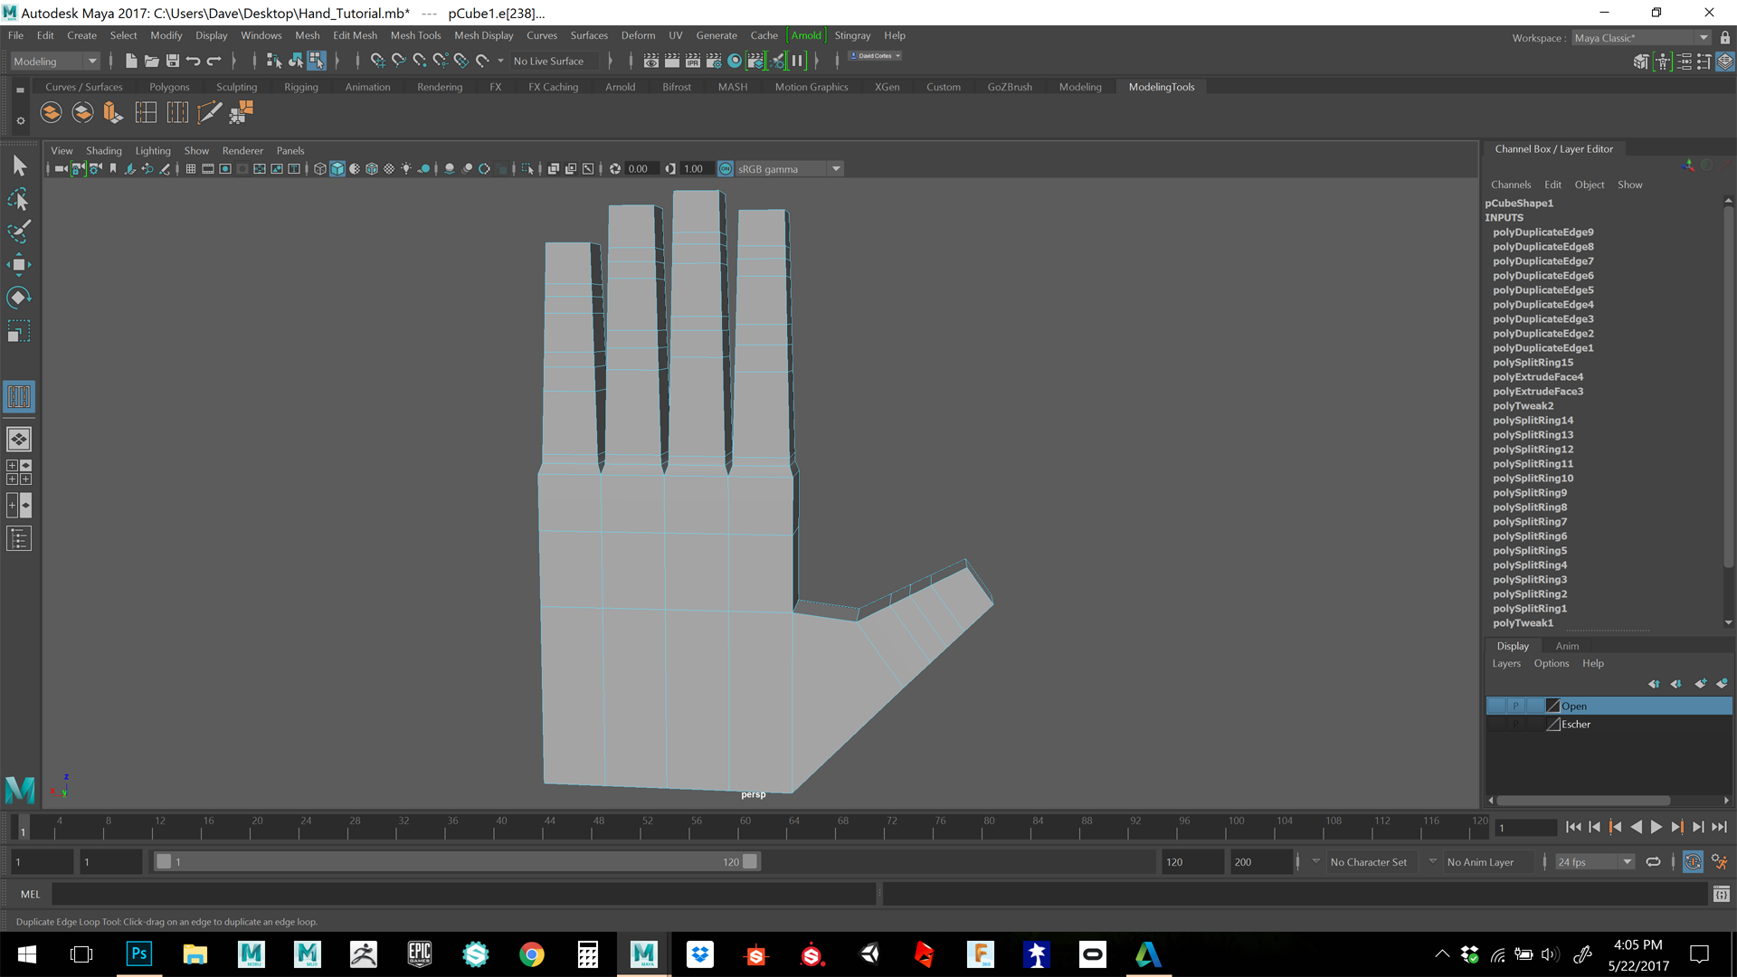Toggle auto keyframe button
Image resolution: width=1737 pixels, height=977 pixels.
(x=1693, y=862)
